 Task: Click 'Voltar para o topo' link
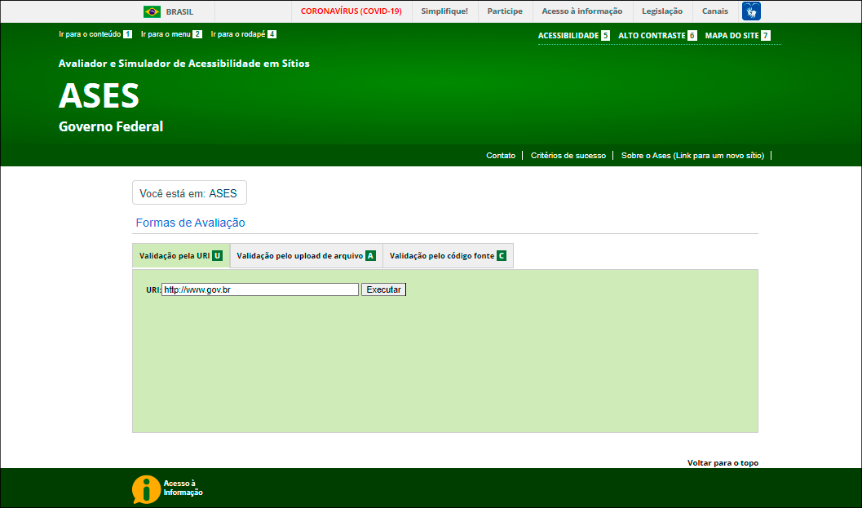[x=723, y=463]
